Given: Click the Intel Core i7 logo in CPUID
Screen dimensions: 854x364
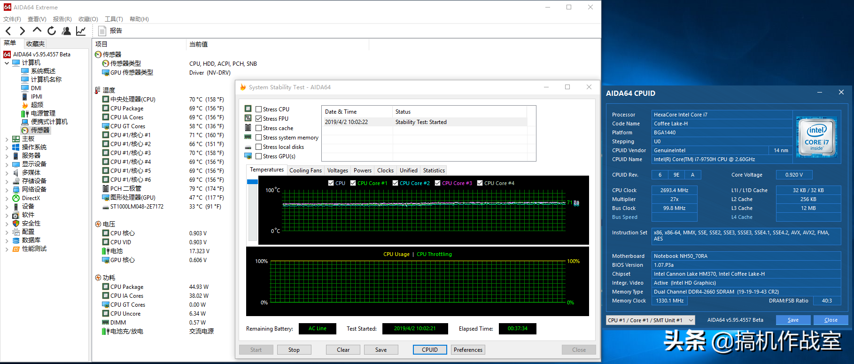Looking at the screenshot, I should (817, 137).
